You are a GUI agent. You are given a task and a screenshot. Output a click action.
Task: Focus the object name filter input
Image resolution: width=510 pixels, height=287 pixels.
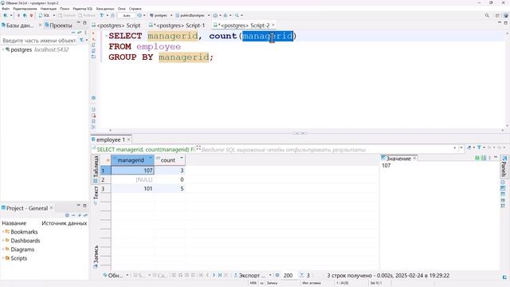[39, 41]
